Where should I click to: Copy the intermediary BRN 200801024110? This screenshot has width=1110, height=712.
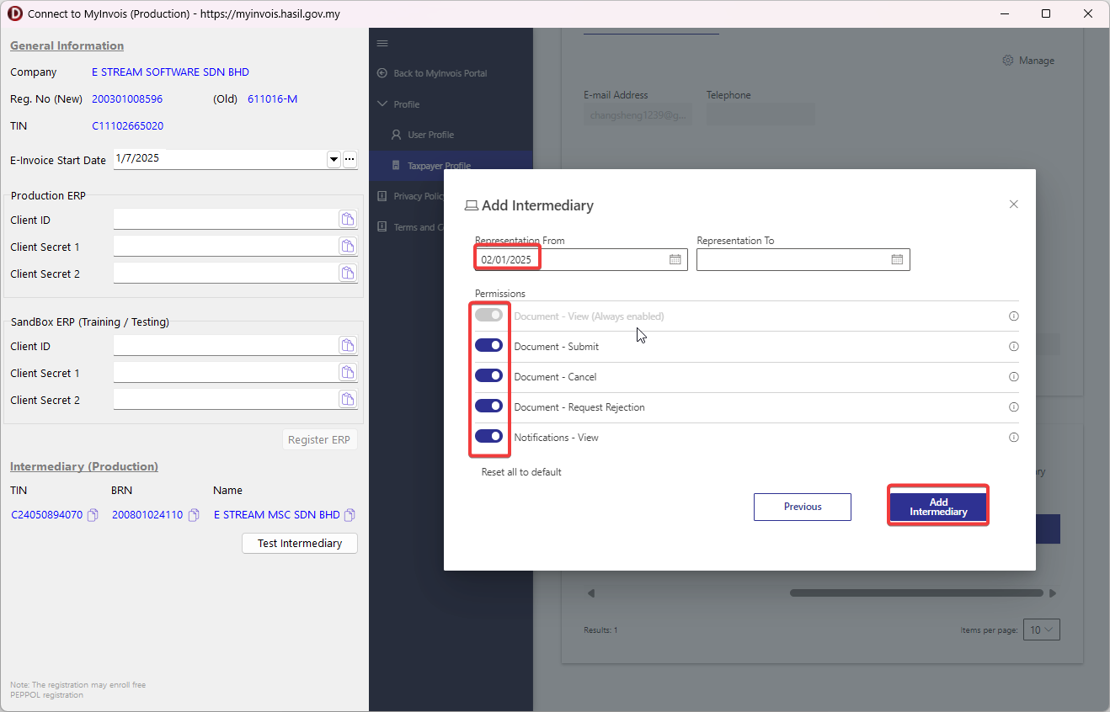pos(194,515)
